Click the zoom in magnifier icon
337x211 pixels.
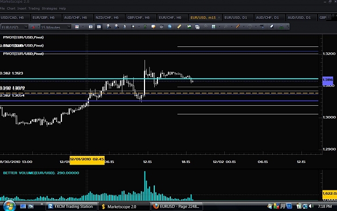point(108,26)
